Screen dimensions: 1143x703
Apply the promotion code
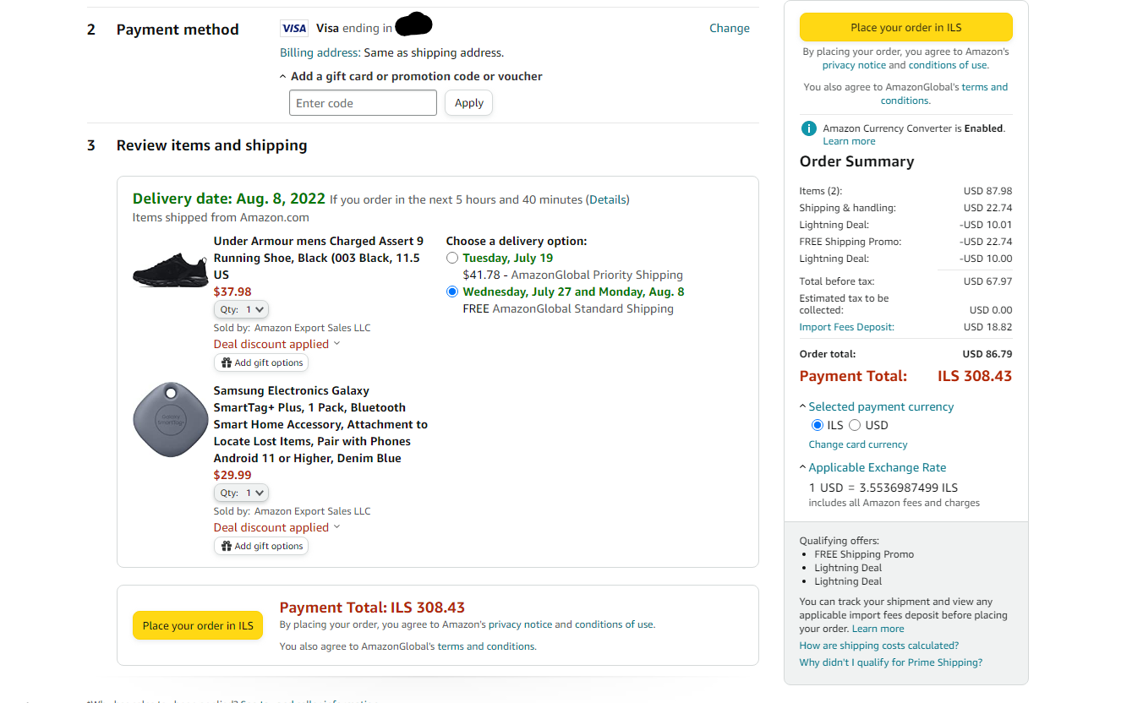point(468,103)
